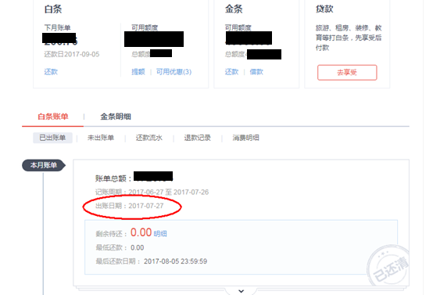Viewport: 433px width, 295px height.
Task: Select the 已出账单 sub-tab
Action: tap(52, 138)
